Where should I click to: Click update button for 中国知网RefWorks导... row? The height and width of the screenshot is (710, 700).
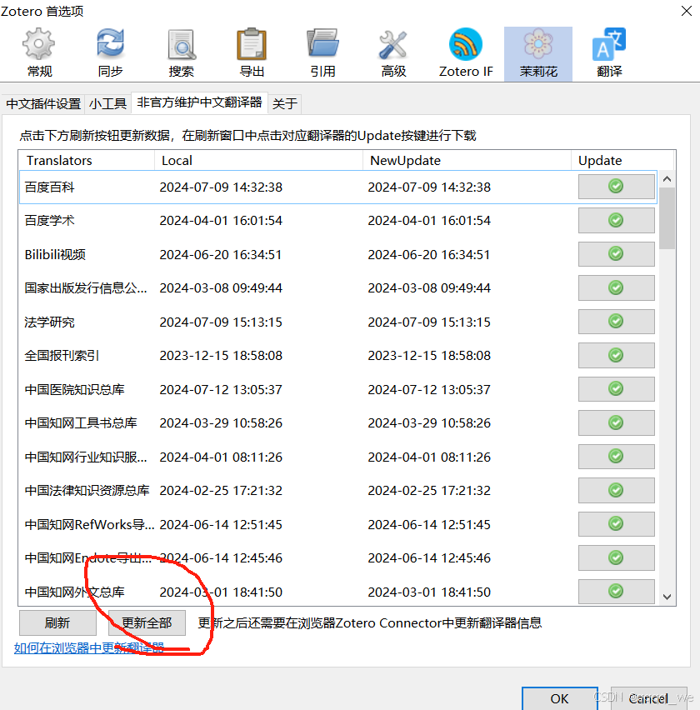616,524
